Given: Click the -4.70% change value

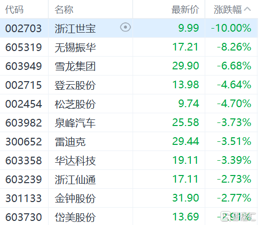Looking at the screenshot, I should (x=234, y=104).
